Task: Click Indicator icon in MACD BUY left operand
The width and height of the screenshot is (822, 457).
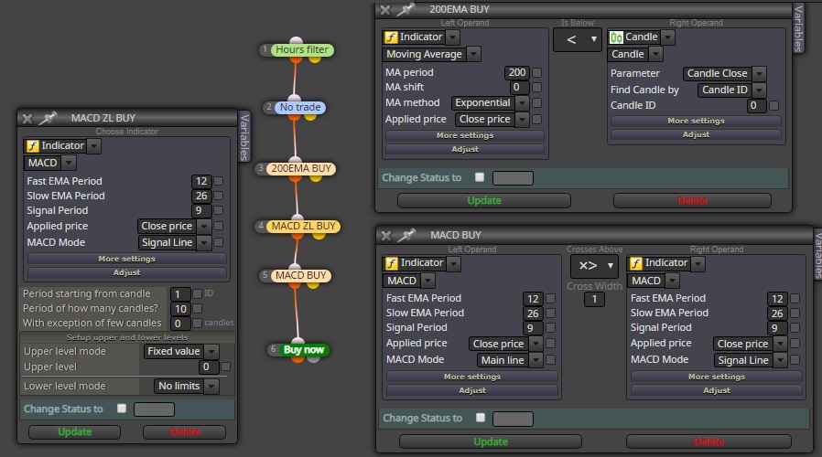Action: click(392, 263)
